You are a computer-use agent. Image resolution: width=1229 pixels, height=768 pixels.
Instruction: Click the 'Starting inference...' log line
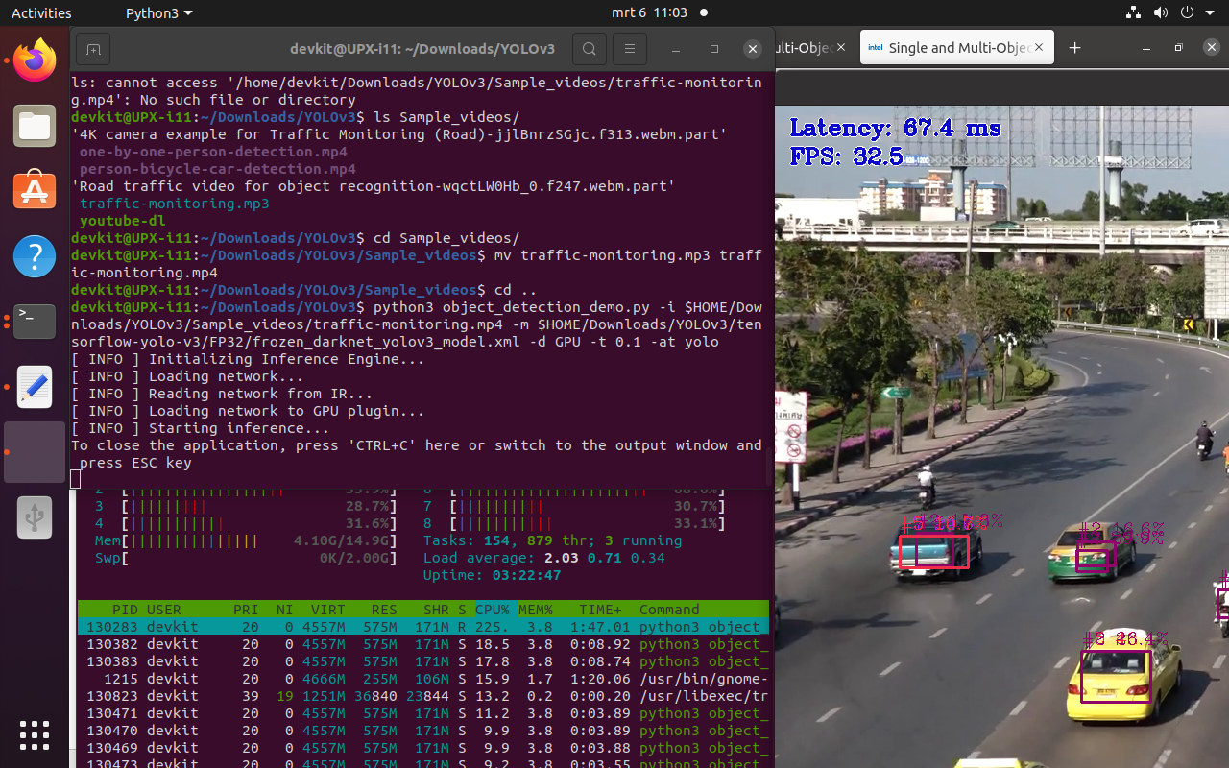[x=201, y=428]
